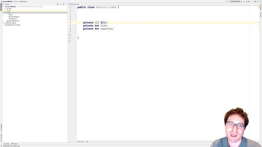The image size is (262, 147).
Task: Toggle the Favorites tool window side tab
Action: [1, 137]
